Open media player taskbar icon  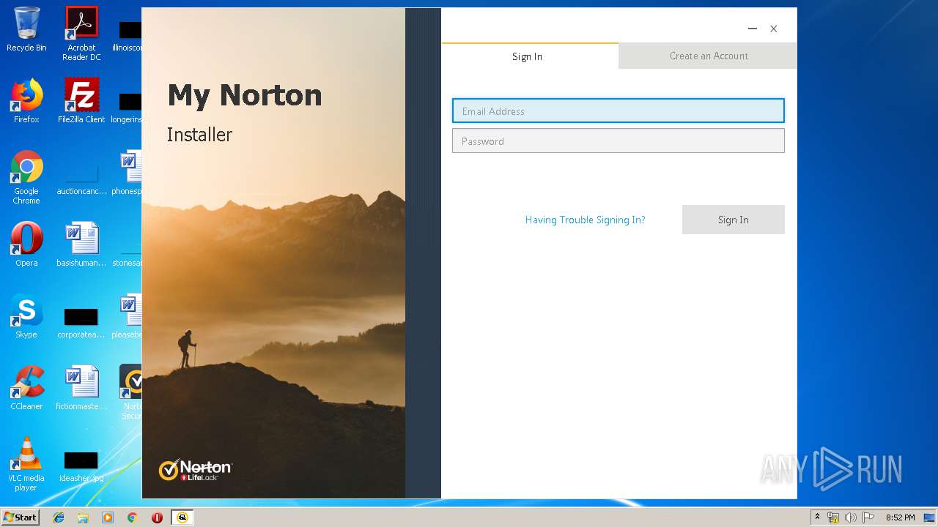(108, 517)
